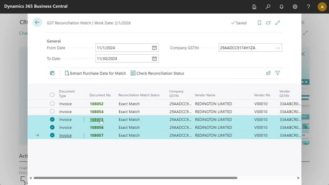Expand page to full screen icon
The width and height of the screenshot is (329, 185).
click(278, 23)
